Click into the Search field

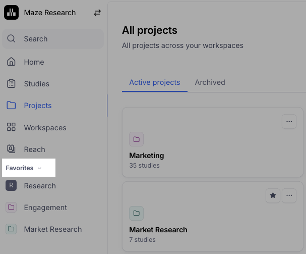pyautogui.click(x=53, y=39)
